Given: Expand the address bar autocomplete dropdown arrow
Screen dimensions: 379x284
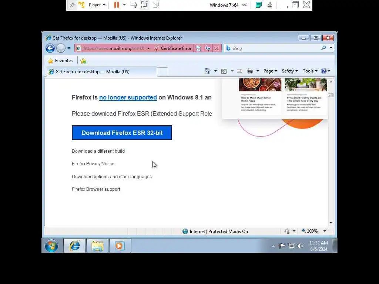Looking at the screenshot, I should pyautogui.click(x=149, y=48).
